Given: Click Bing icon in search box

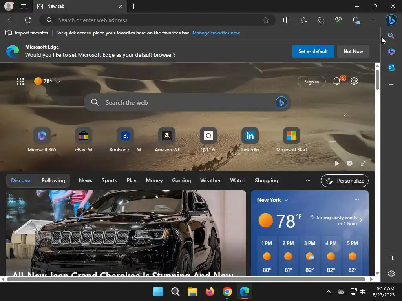Looking at the screenshot, I should click(281, 102).
